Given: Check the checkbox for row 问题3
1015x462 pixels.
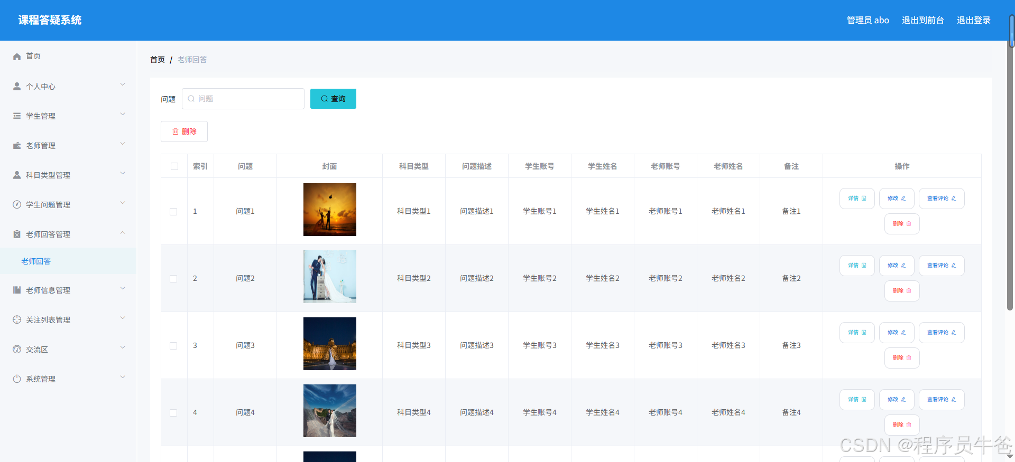Looking at the screenshot, I should point(173,346).
